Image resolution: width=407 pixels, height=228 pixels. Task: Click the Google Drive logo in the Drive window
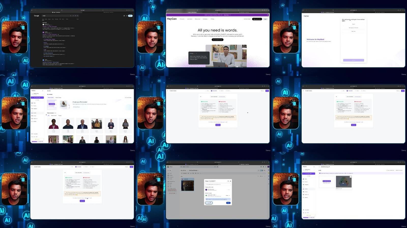click(x=168, y=167)
